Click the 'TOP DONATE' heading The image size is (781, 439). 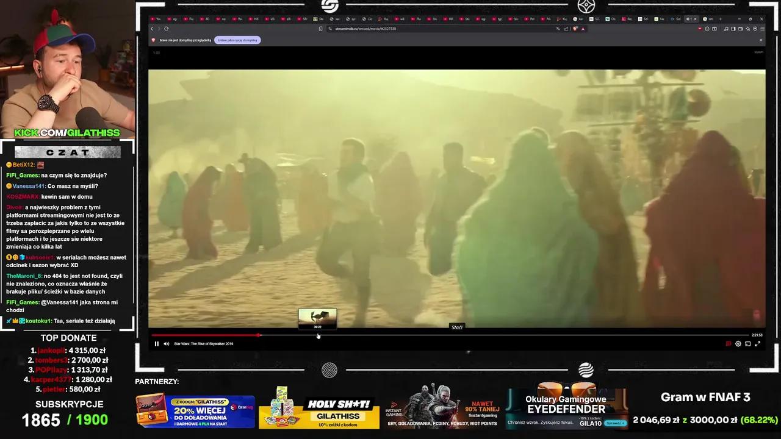(x=69, y=338)
